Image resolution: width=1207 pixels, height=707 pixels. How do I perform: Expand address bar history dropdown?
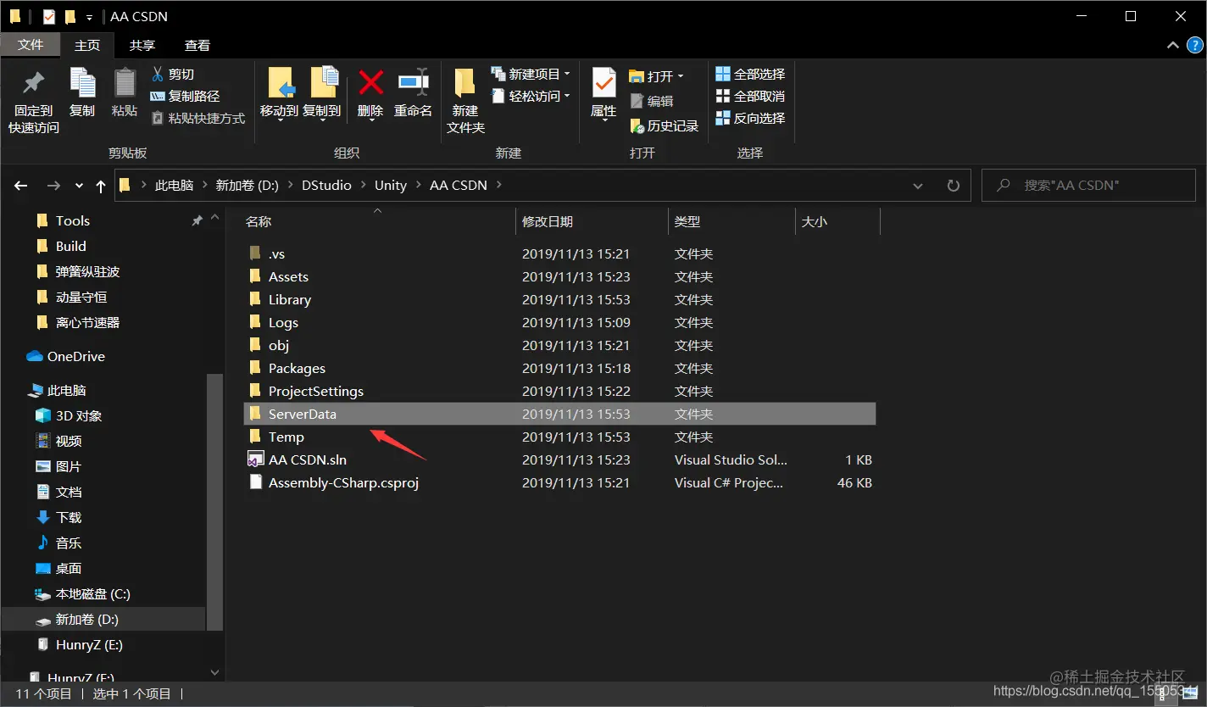click(918, 185)
